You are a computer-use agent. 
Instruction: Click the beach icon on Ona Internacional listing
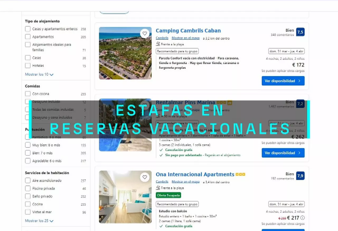158,188
